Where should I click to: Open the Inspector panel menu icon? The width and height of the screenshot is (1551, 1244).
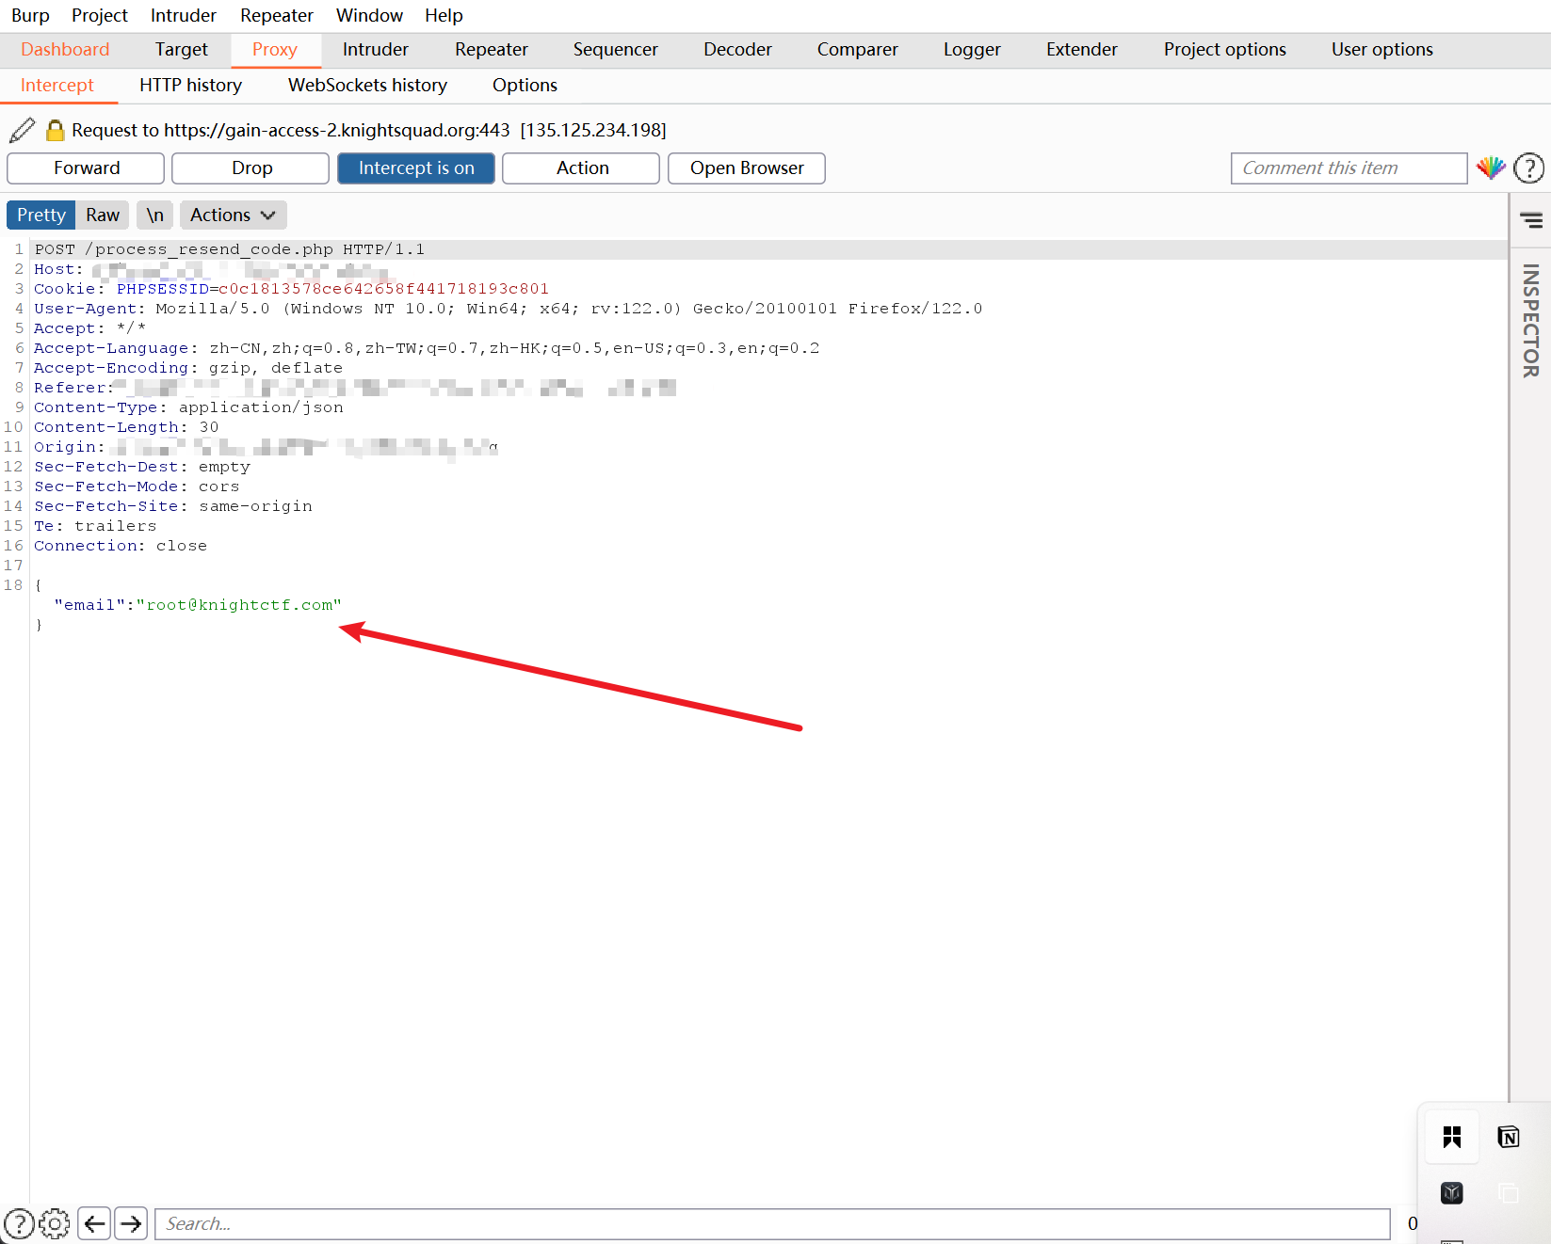point(1531,220)
